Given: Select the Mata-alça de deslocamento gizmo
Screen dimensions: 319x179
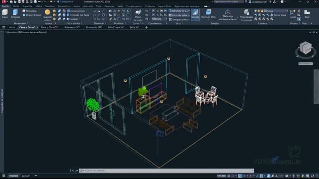Looking at the screenshot, I should point(228,15).
